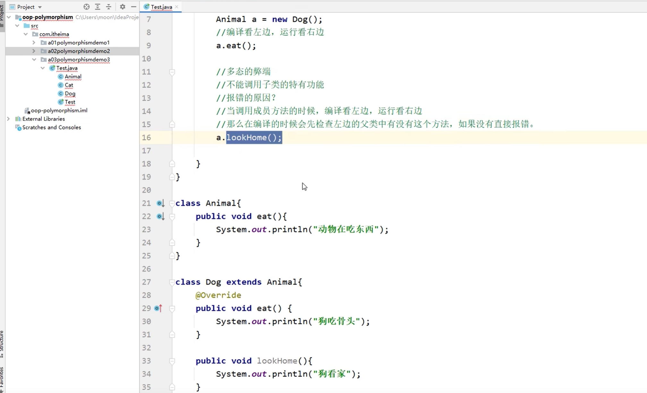
Task: Click the locate/select opened file icon
Action: coord(86,7)
